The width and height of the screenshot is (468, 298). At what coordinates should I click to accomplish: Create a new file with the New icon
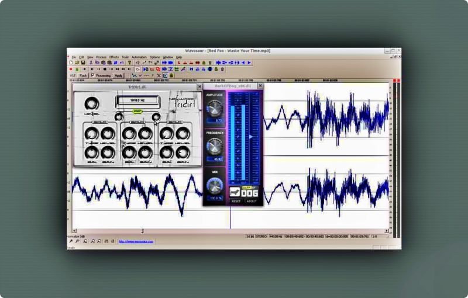[x=71, y=63]
